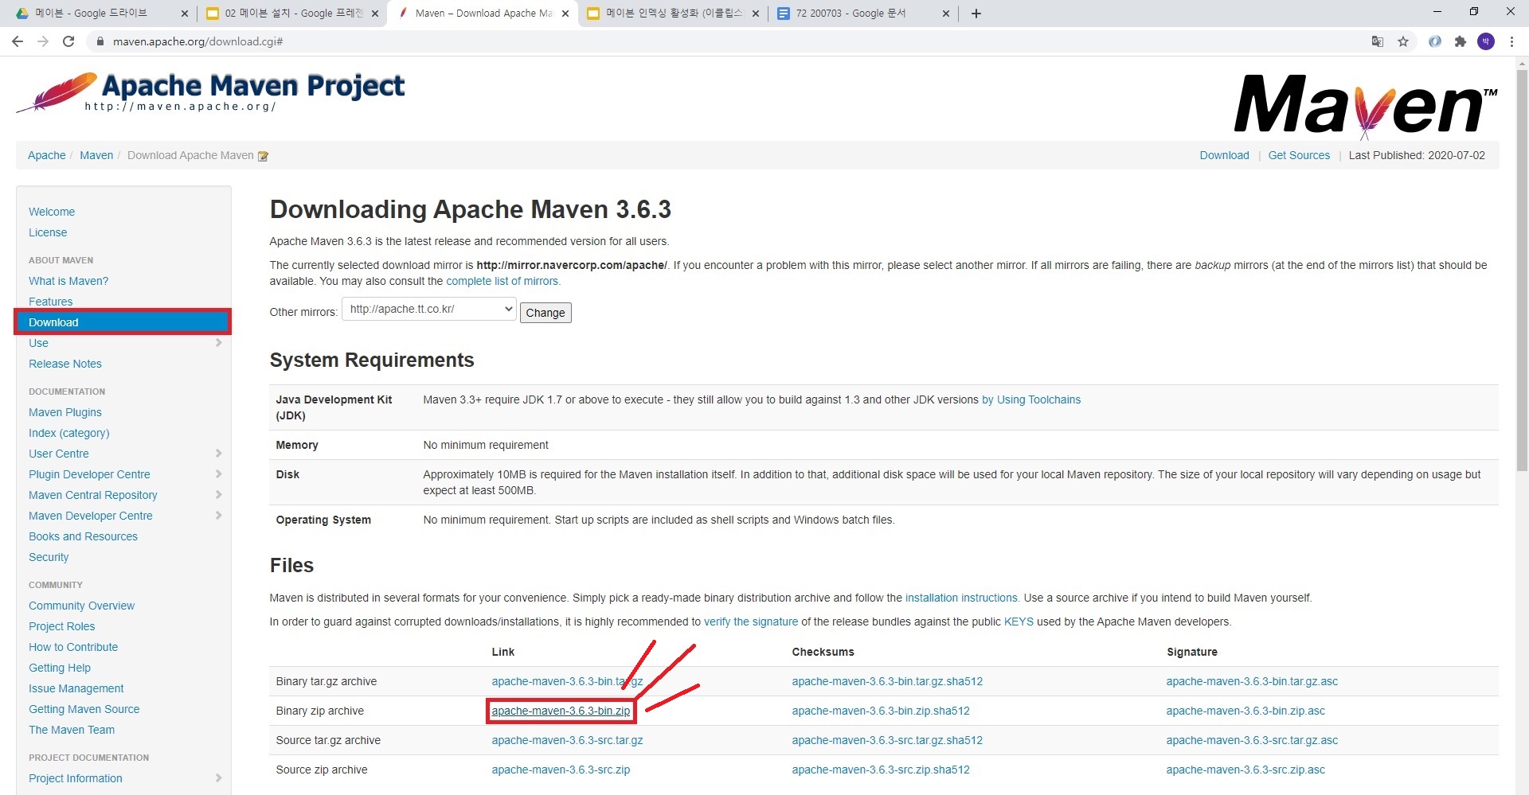1529x795 pixels.
Task: Open the Chrome profile avatar
Action: point(1486,41)
